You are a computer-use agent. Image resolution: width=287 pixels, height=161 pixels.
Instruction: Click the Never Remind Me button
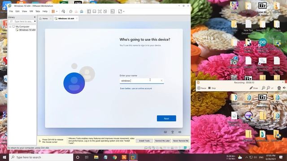tap(181, 141)
